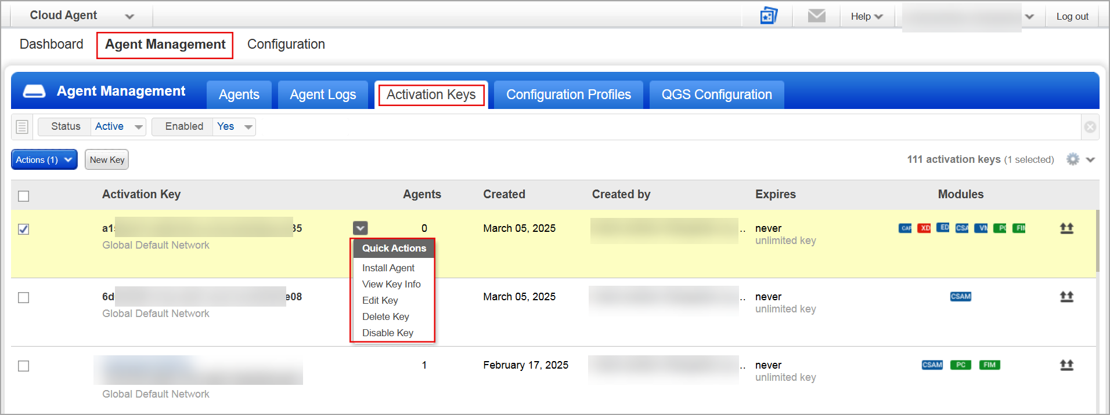Click the Log out link
The image size is (1110, 415).
click(x=1072, y=16)
